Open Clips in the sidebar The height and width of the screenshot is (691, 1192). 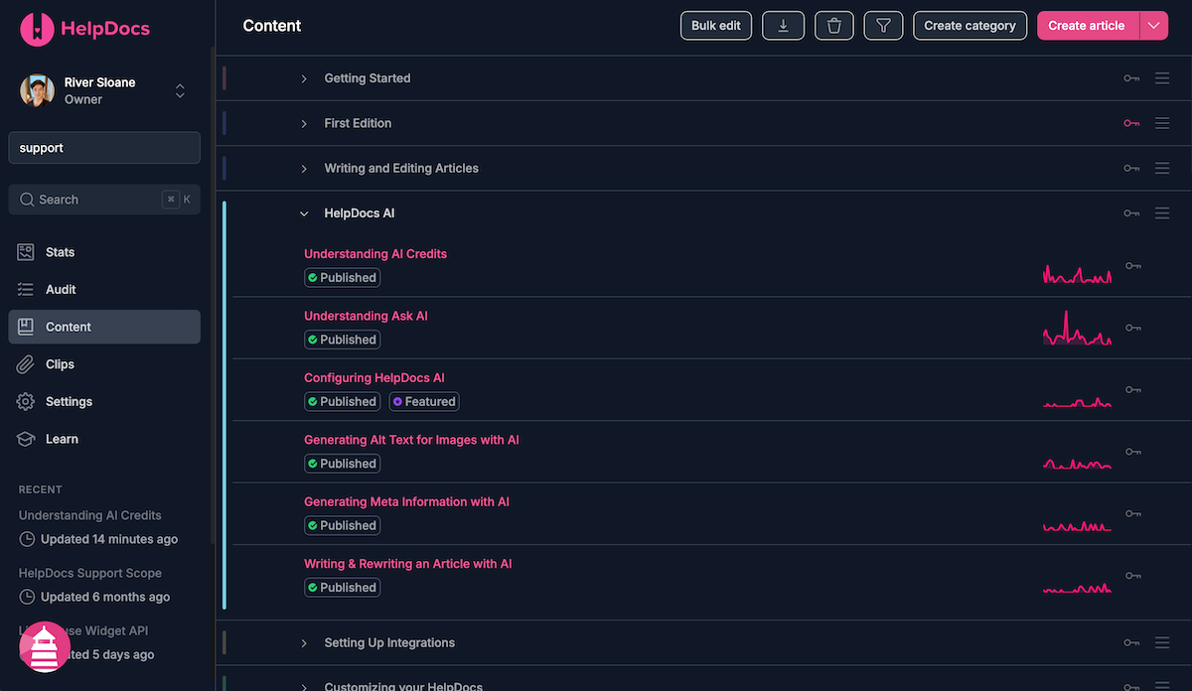(104, 364)
